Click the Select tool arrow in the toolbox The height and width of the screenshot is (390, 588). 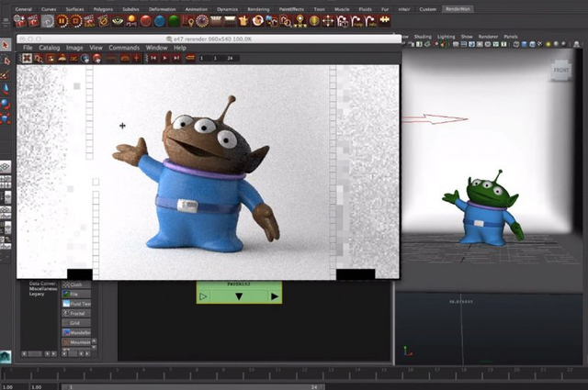pos(6,45)
